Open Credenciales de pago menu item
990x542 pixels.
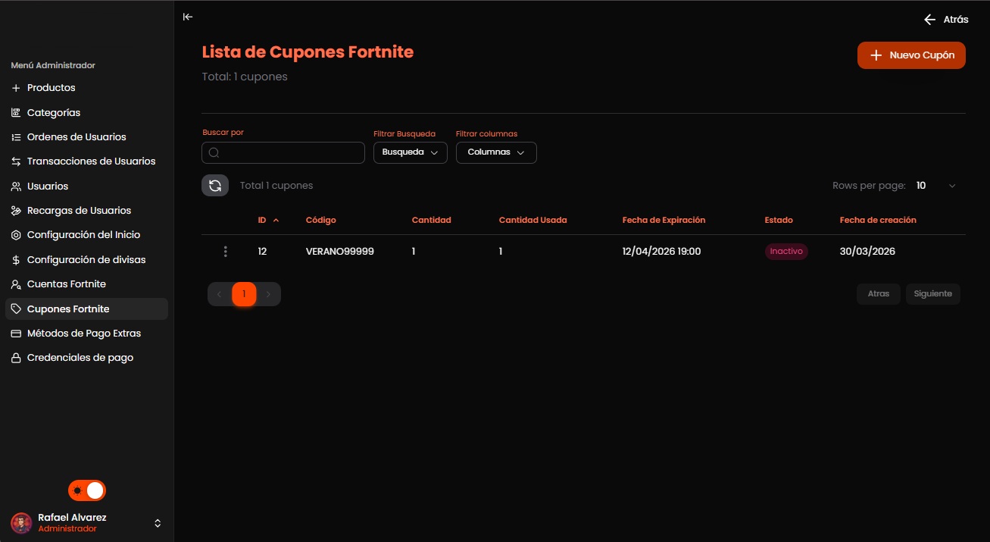(x=86, y=358)
